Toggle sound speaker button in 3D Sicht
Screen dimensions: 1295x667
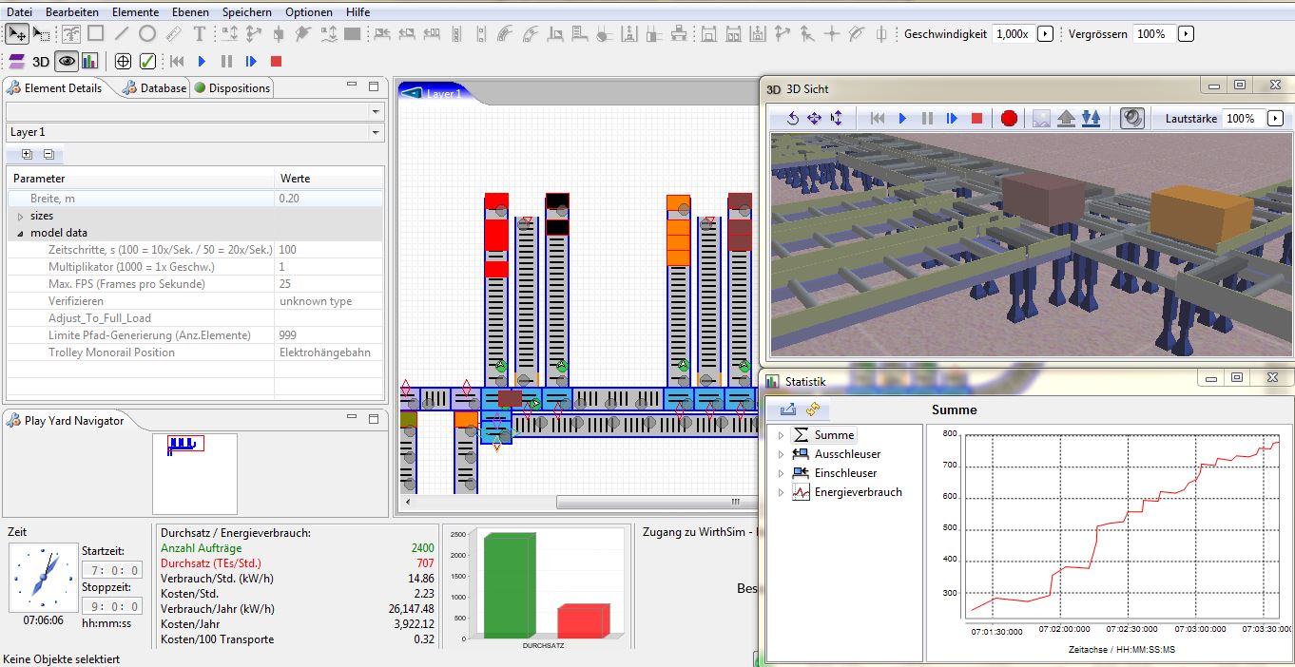(x=1131, y=119)
